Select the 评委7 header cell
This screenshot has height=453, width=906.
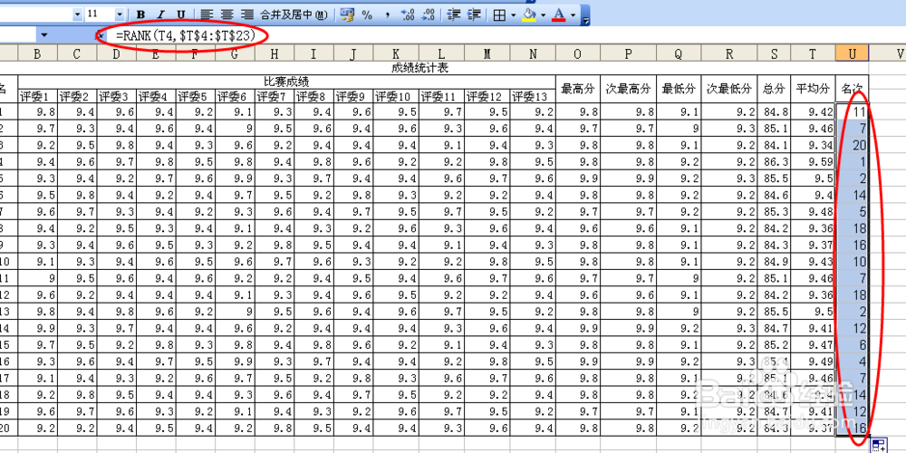[274, 95]
